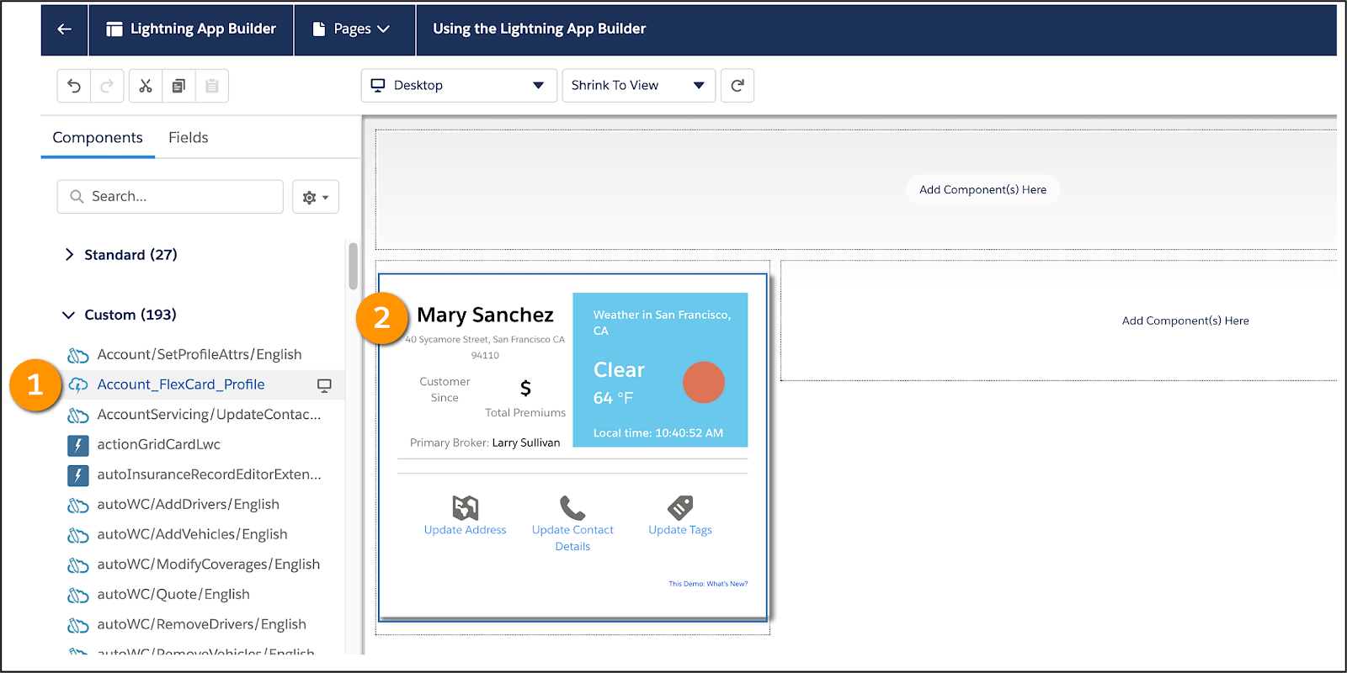Click the Paste clipboard icon
Image resolution: width=1347 pixels, height=673 pixels.
click(x=212, y=86)
